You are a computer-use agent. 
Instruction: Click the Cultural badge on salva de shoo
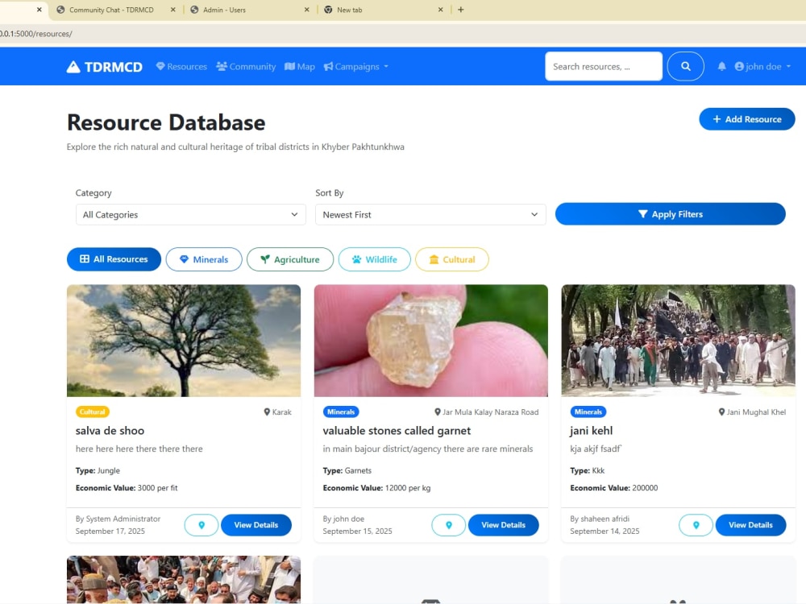pos(93,412)
